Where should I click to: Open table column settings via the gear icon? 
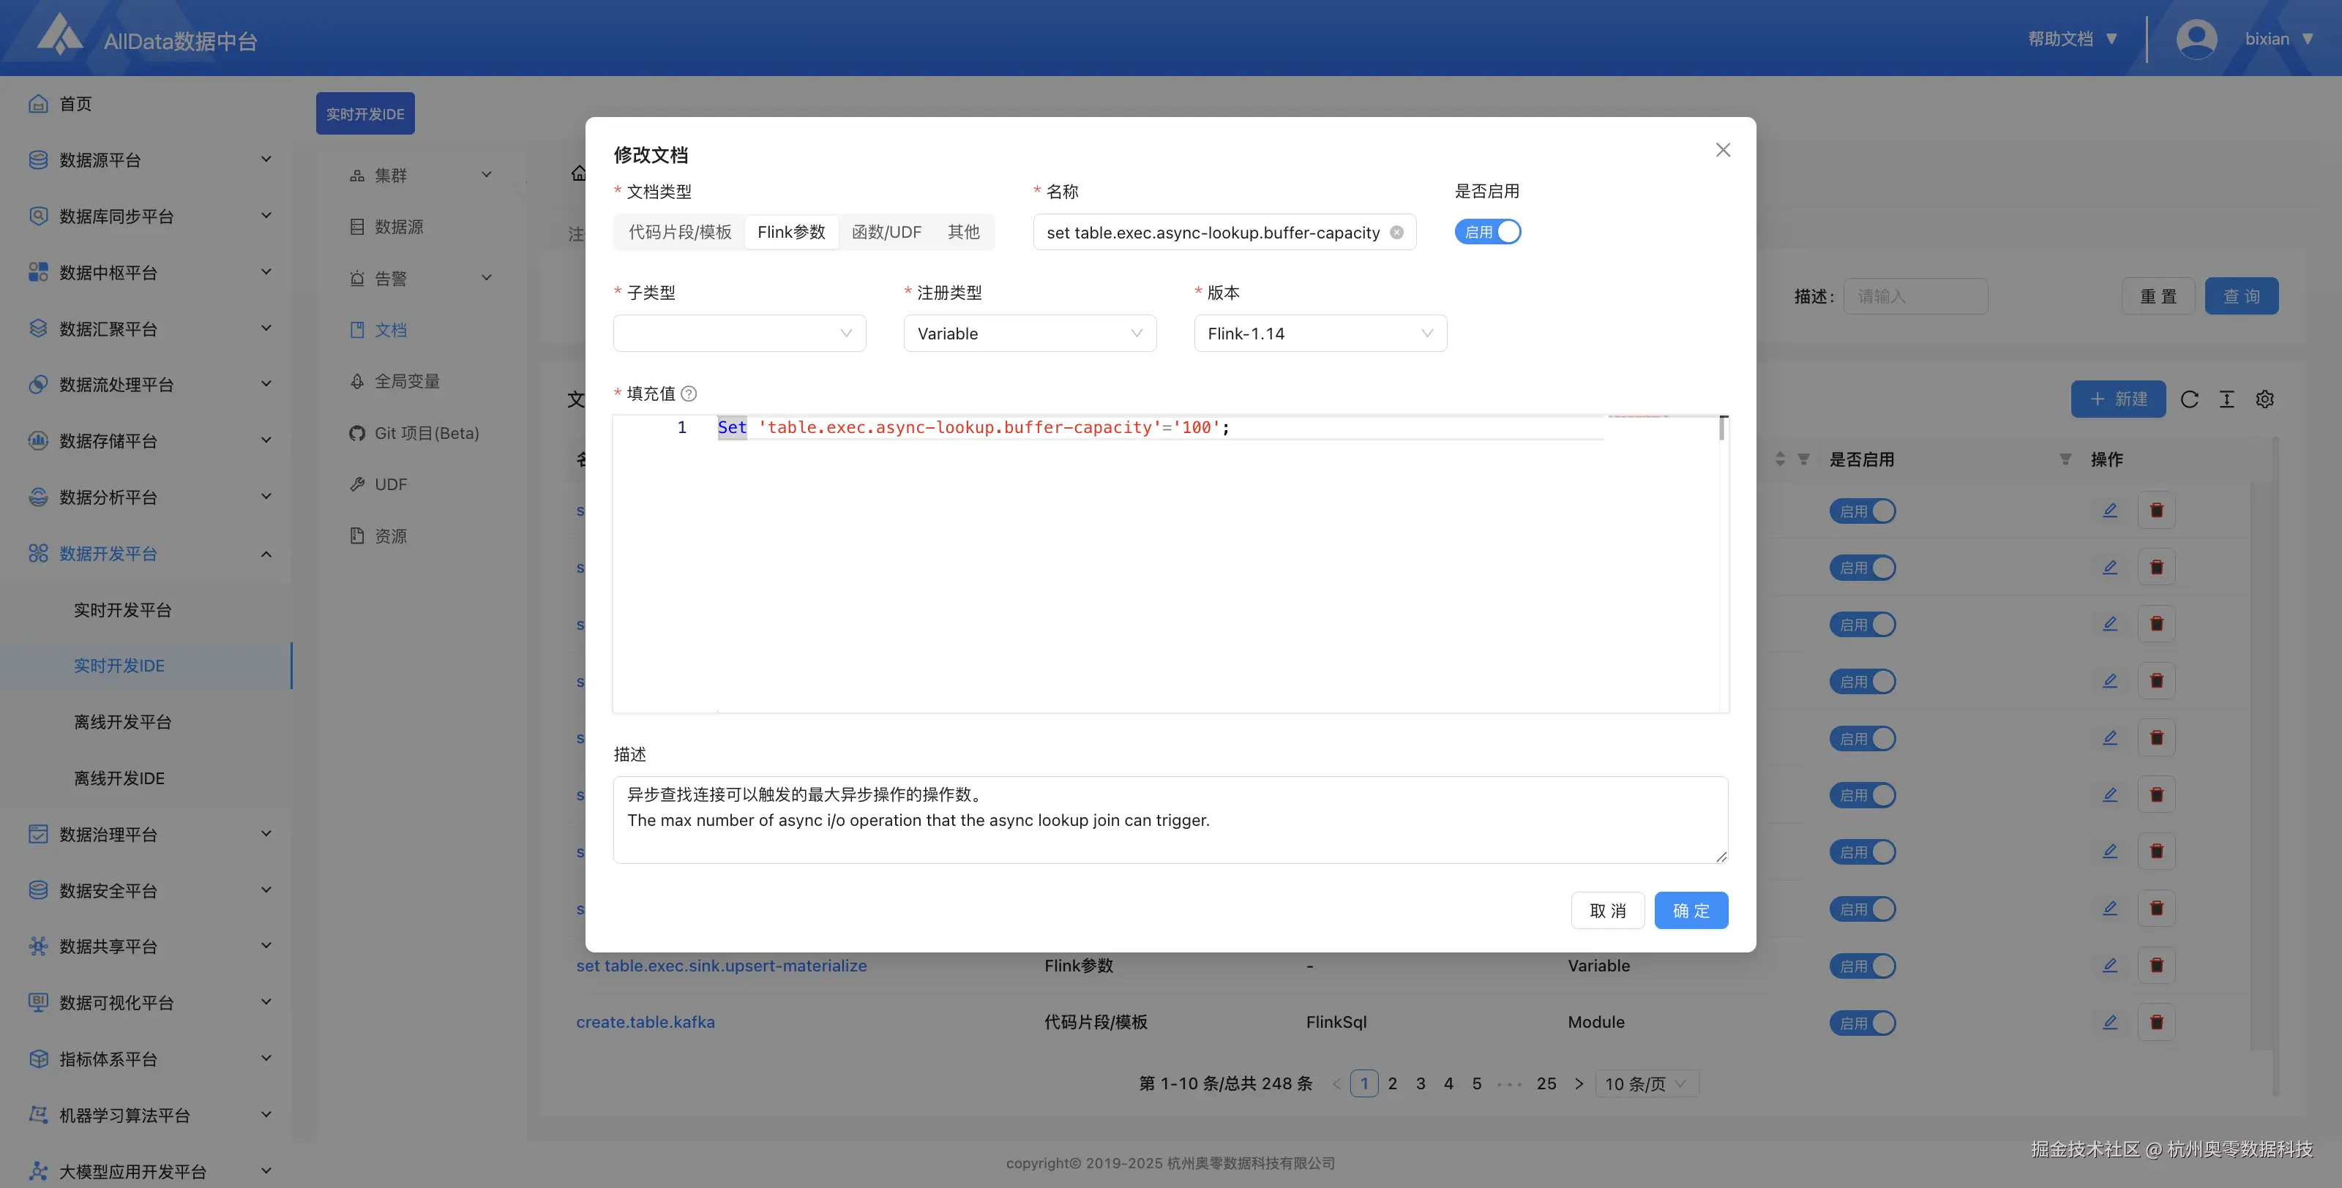tap(2264, 399)
